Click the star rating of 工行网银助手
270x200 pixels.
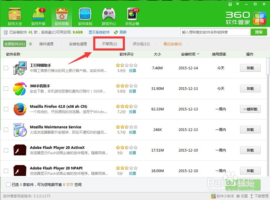[x=127, y=65]
